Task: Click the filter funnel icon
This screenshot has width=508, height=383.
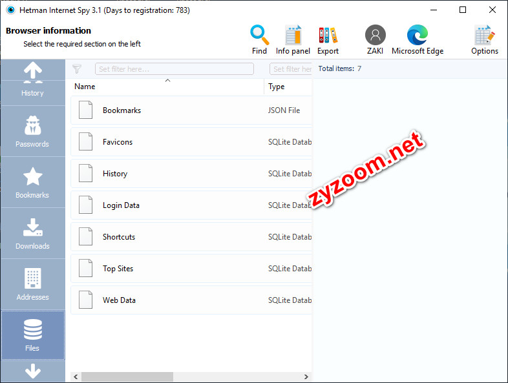Action: 77,68
